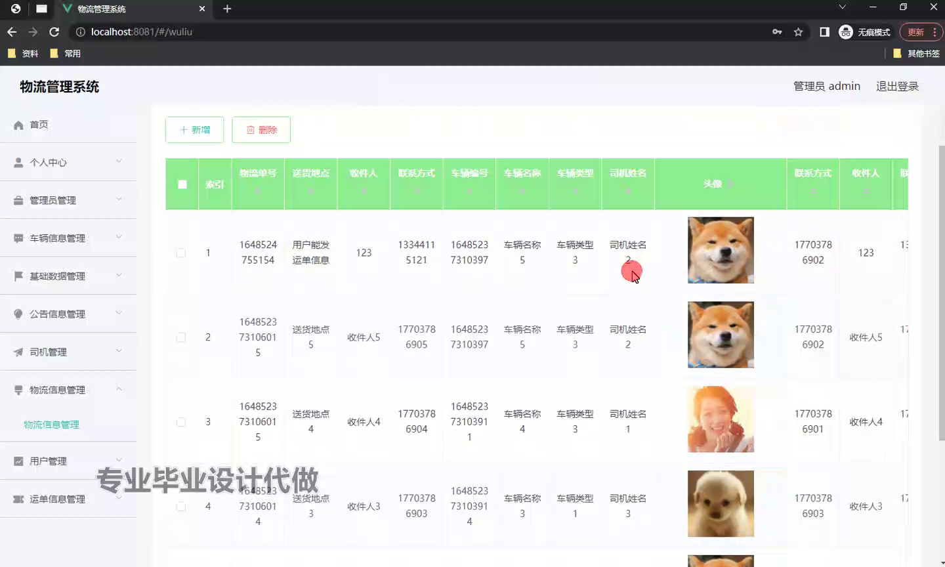The image size is (945, 567).
Task: Expand the 用户管理 menu chevron
Action: [119, 460]
